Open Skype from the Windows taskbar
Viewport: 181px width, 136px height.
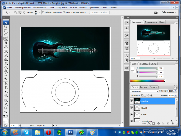click(26, 132)
